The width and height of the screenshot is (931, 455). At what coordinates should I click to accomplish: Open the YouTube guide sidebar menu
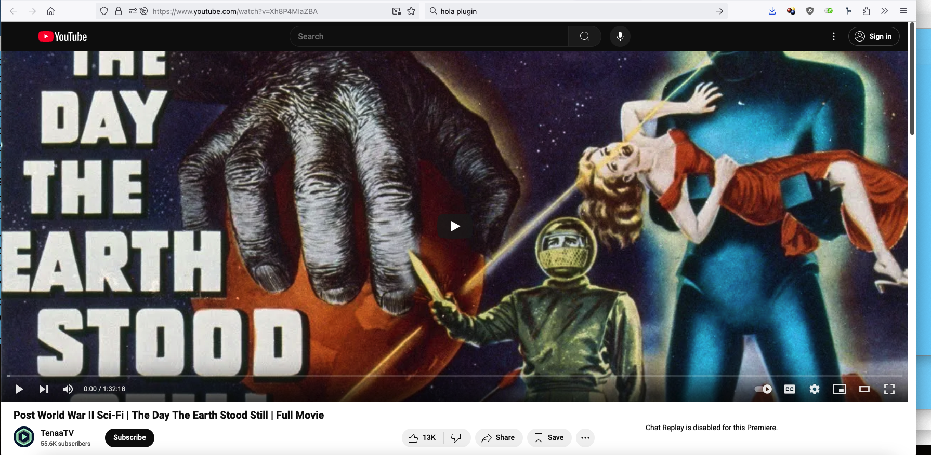[x=20, y=36]
